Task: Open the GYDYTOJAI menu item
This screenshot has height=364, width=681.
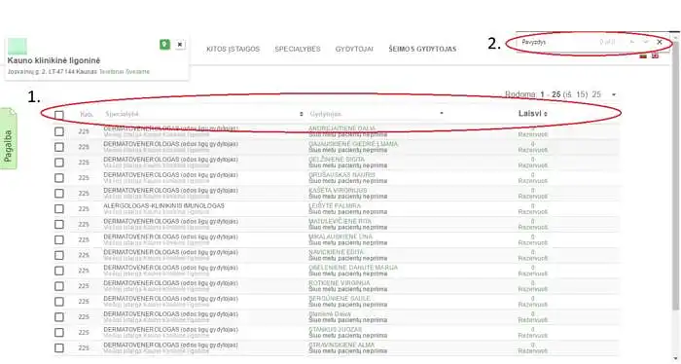Action: 354,49
